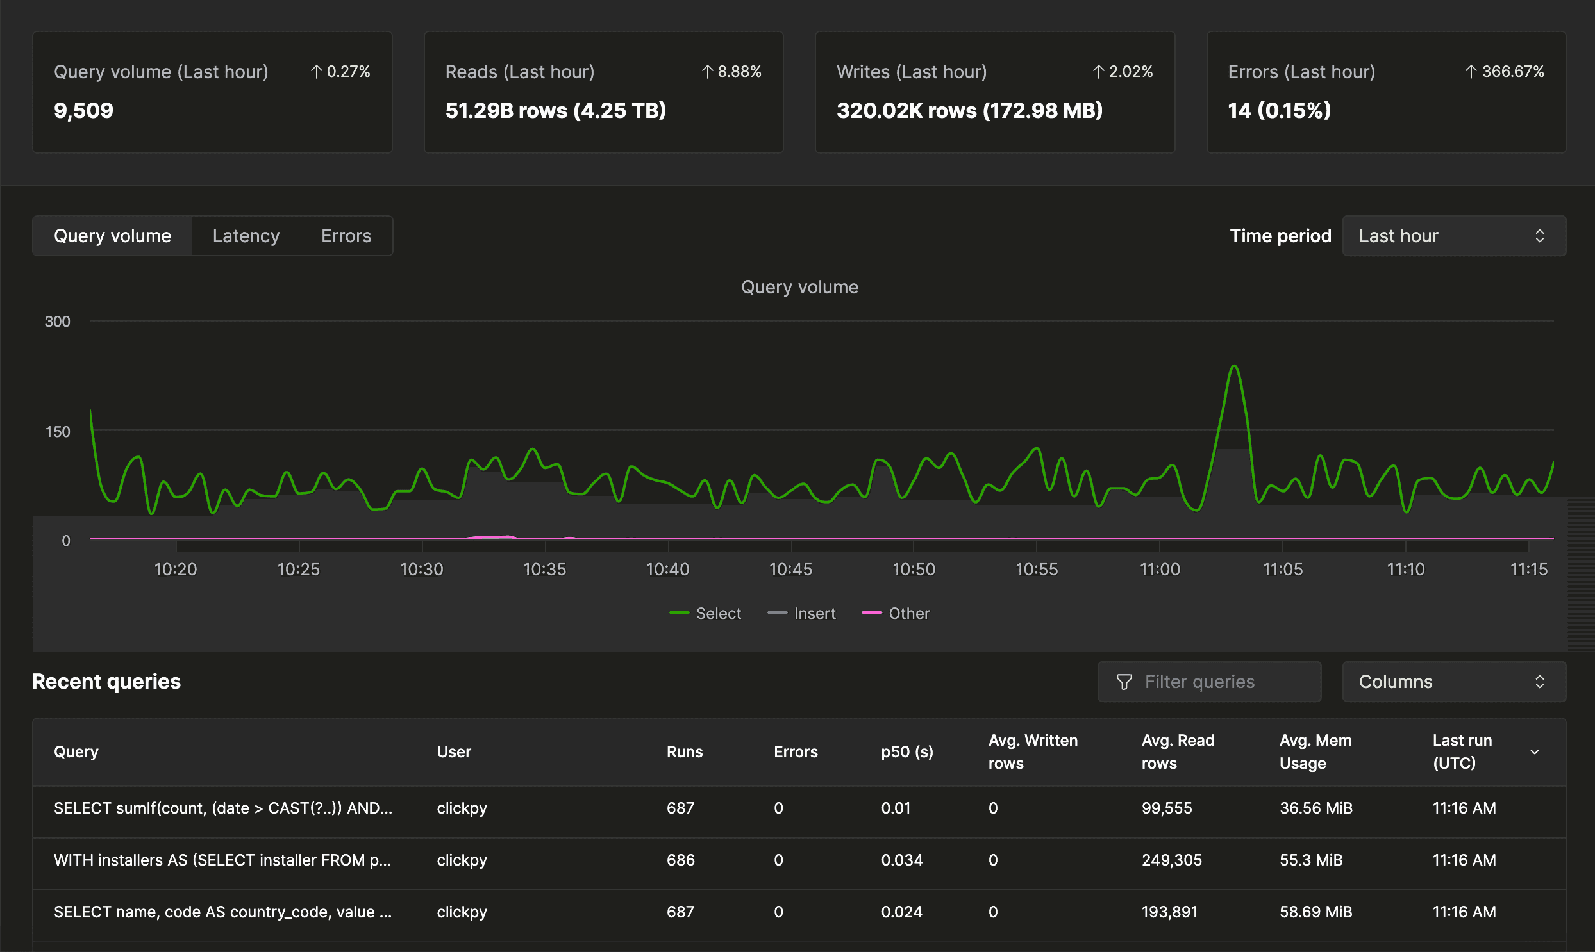Screen dimensions: 1595x952
Task: Open the SELECT sumIf query row
Action: coord(222,808)
